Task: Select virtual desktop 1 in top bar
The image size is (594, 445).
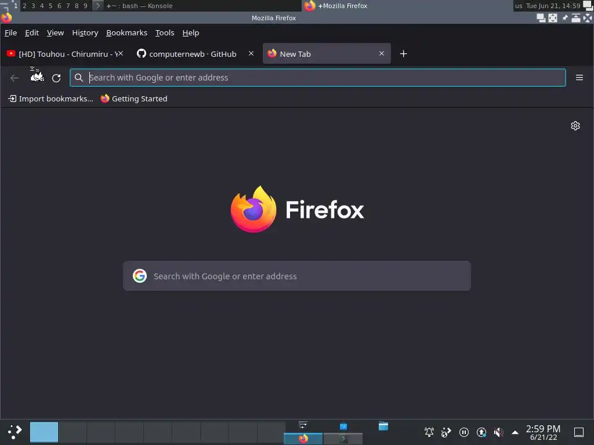Action: pyautogui.click(x=16, y=6)
